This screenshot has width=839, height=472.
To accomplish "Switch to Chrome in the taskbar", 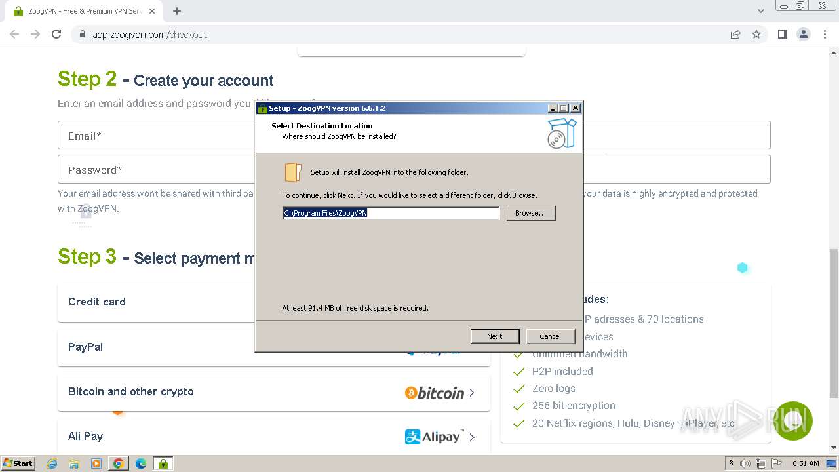I will [119, 463].
